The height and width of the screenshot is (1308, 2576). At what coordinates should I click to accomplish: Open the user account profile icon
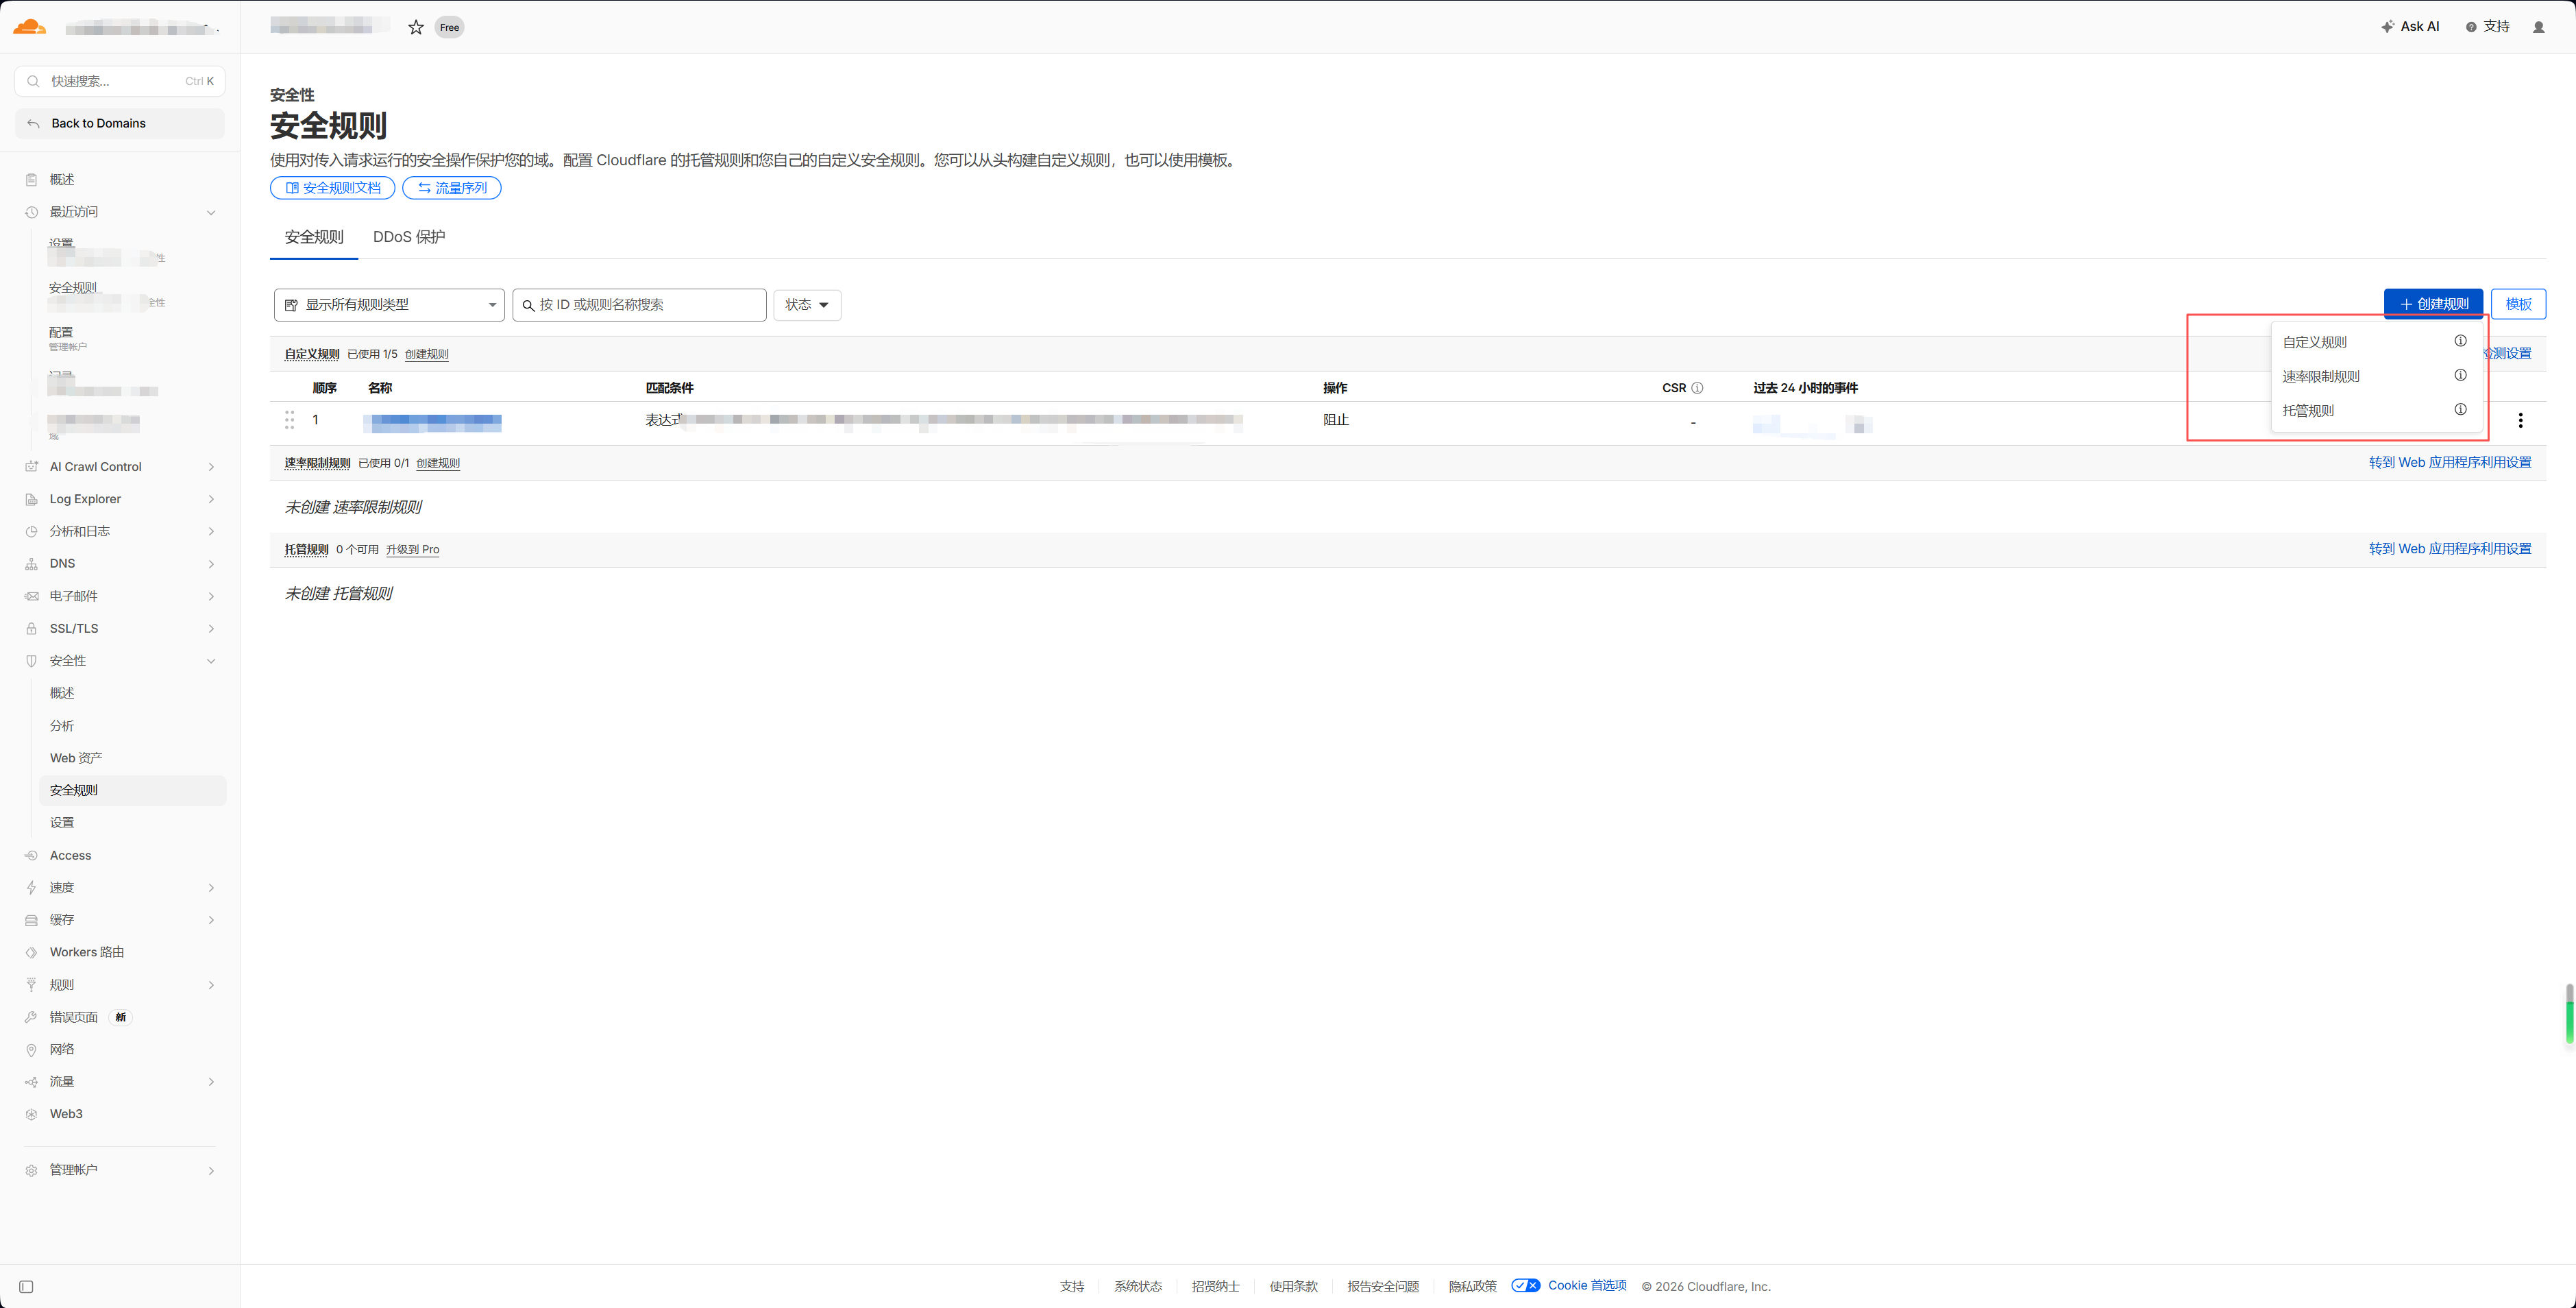coord(2538,27)
